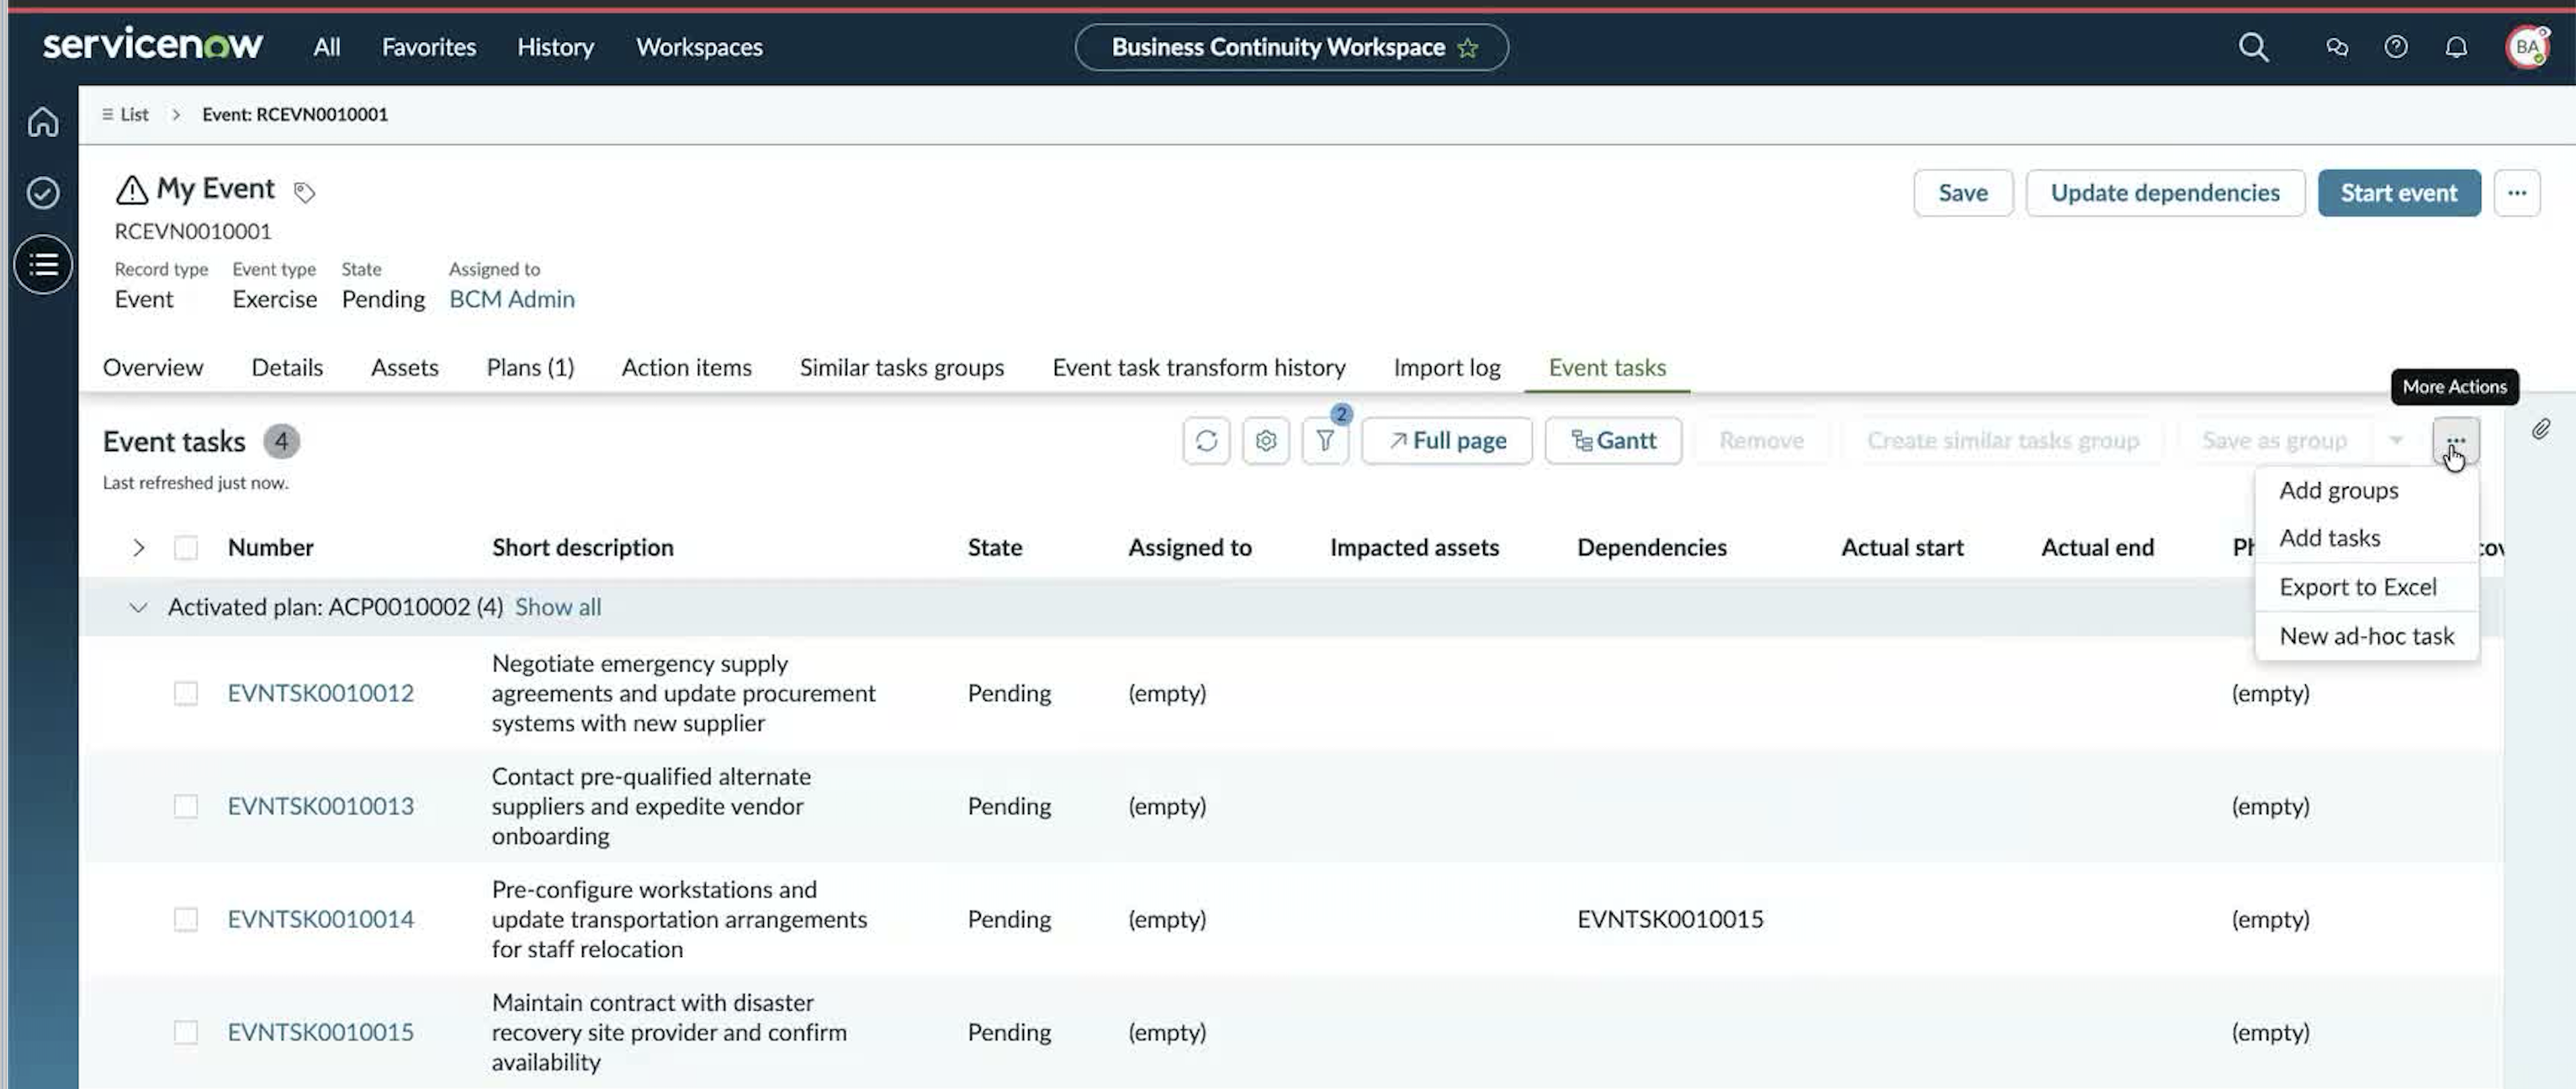The width and height of the screenshot is (2576, 1089).
Task: Click Show all link for activated plan
Action: (557, 607)
